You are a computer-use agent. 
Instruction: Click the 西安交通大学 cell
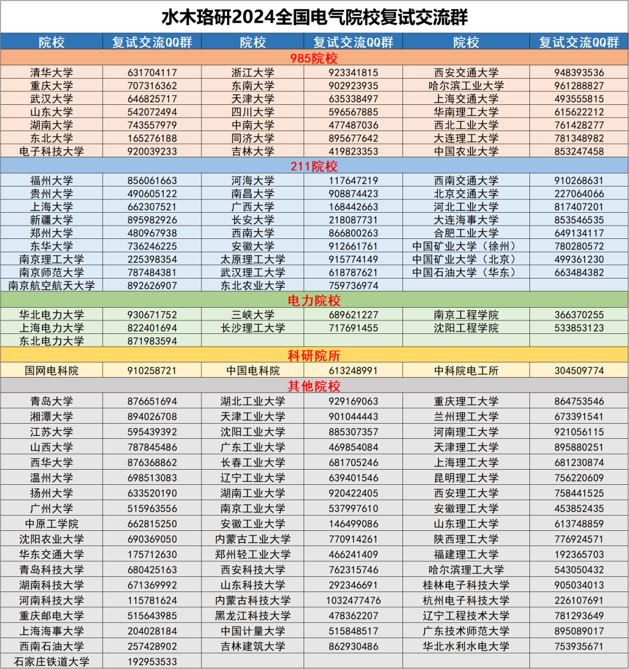coord(466,72)
